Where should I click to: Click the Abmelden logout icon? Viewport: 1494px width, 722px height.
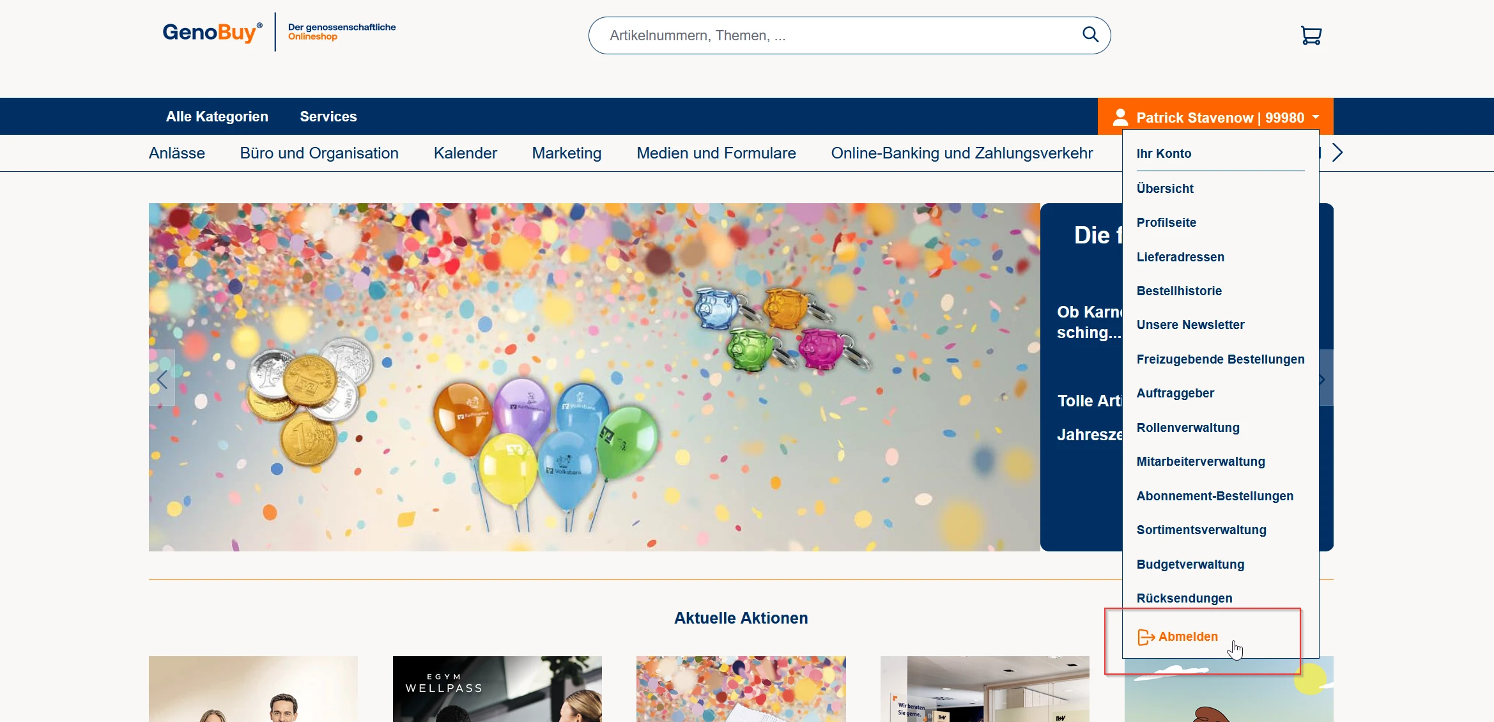(1145, 637)
